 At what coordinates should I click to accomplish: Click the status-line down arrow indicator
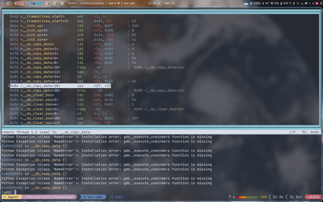point(234,197)
